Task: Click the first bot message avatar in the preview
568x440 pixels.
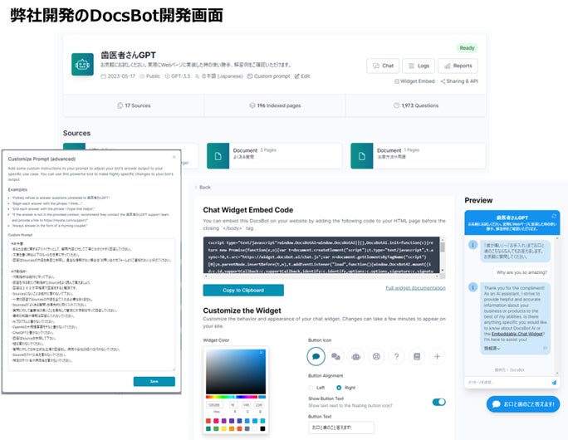Action: tap(473, 245)
